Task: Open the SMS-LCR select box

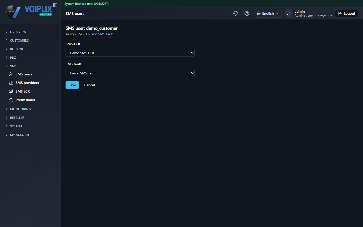Action: coord(130,53)
